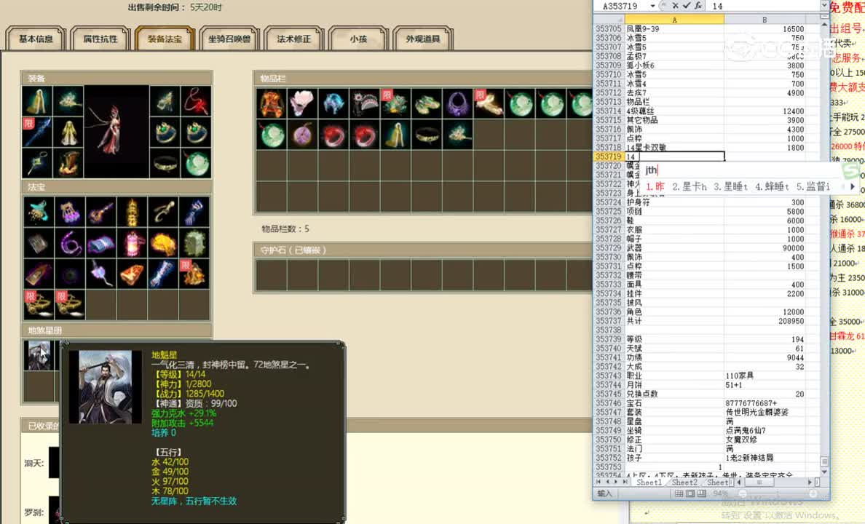Click the 传世明光金麟婆娑 cell
Image resolution: width=865 pixels, height=524 pixels.
764,412
